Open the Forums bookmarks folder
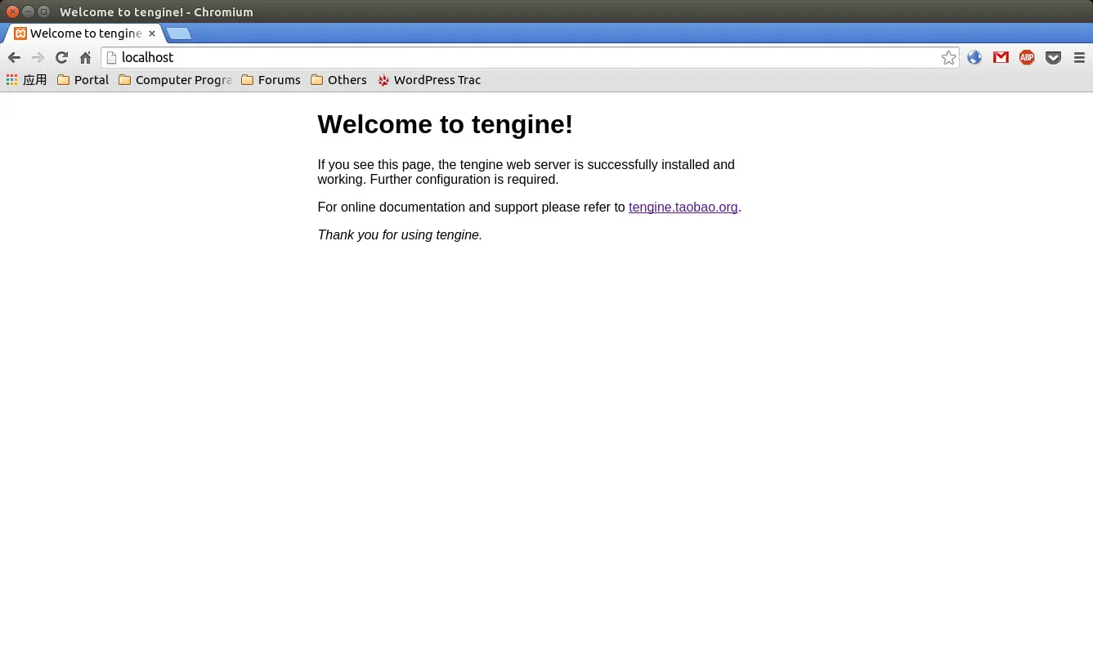 (271, 80)
